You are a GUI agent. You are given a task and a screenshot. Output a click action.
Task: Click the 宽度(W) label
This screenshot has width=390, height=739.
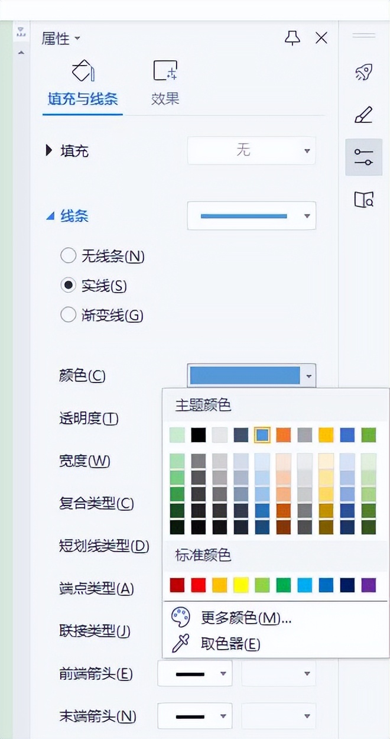tap(84, 461)
